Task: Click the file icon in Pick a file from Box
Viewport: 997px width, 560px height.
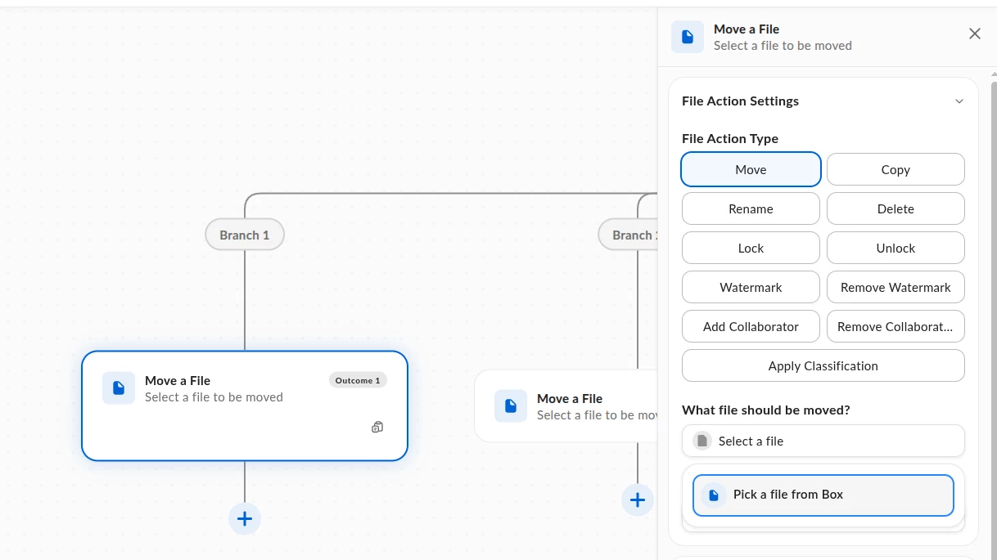Action: (x=714, y=495)
